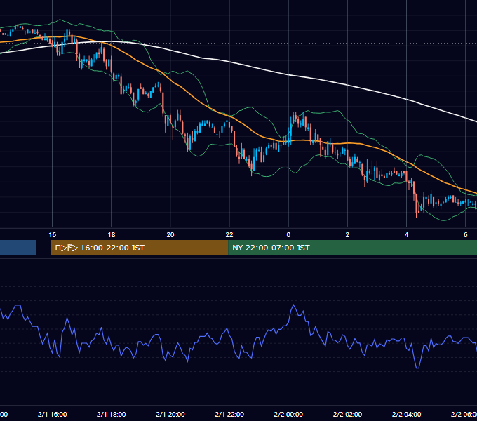Click the 4 hour label on price chart axis
477x421 pixels.
point(406,235)
